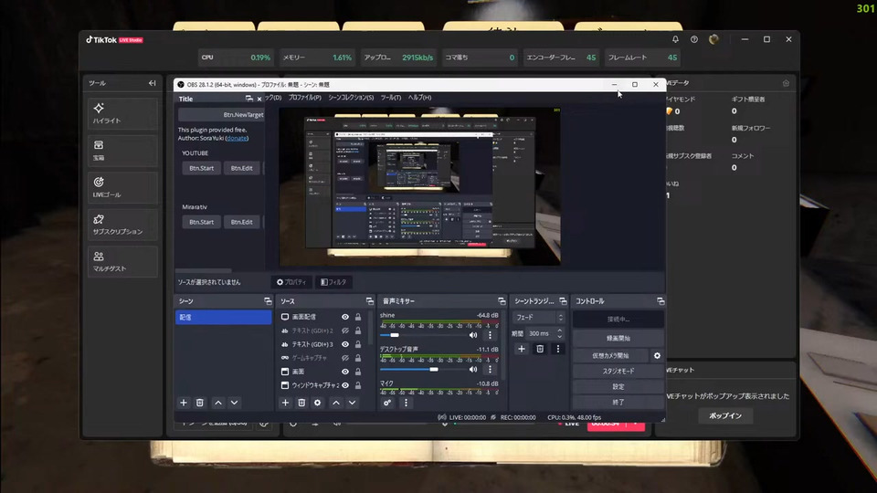Hide the テキスト (GDI+) 3 source
Screen dimensions: 877x493
click(345, 344)
